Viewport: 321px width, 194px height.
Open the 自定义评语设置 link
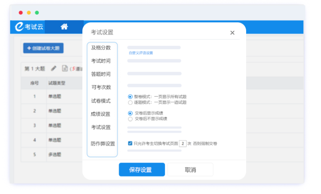coord(141,53)
